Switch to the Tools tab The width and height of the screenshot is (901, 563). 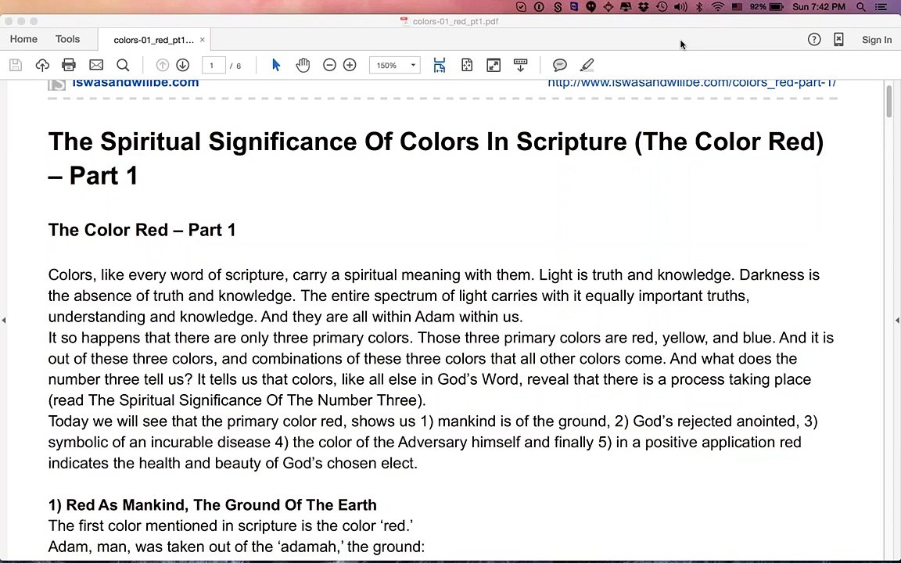[68, 39]
